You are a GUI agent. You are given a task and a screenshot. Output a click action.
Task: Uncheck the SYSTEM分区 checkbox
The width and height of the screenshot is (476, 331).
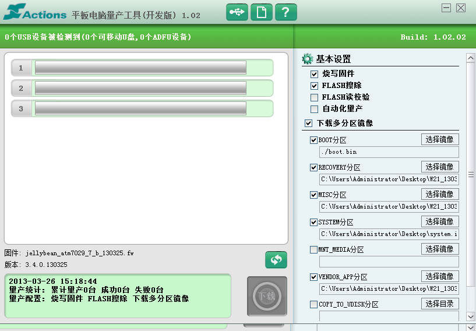[x=313, y=222]
